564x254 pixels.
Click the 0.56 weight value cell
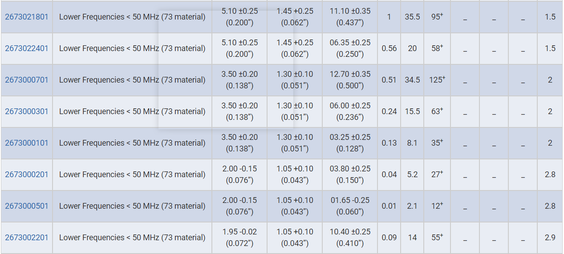click(389, 48)
